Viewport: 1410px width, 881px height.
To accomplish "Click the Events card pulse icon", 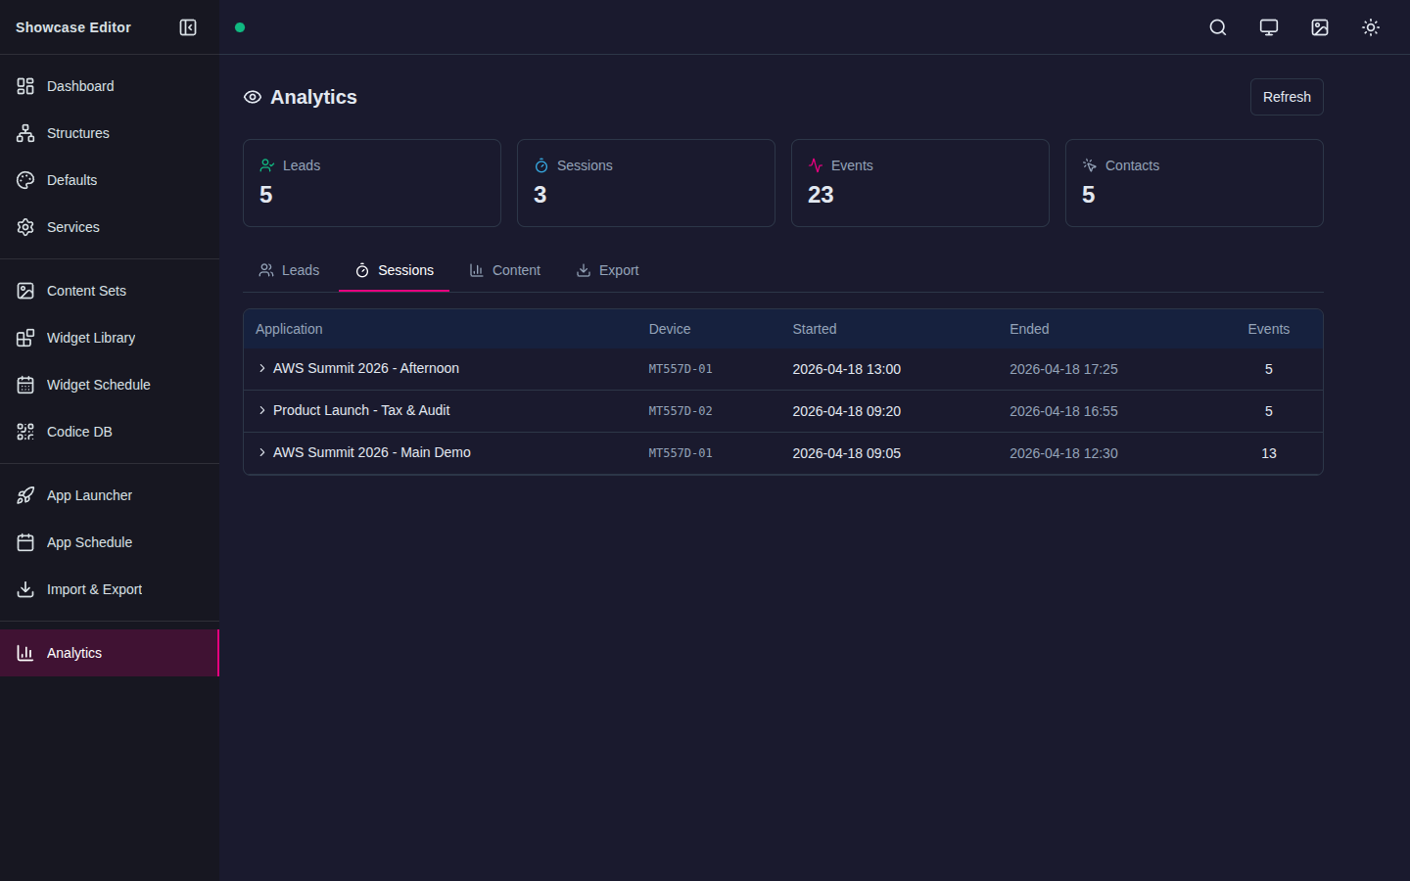I will tap(815, 165).
